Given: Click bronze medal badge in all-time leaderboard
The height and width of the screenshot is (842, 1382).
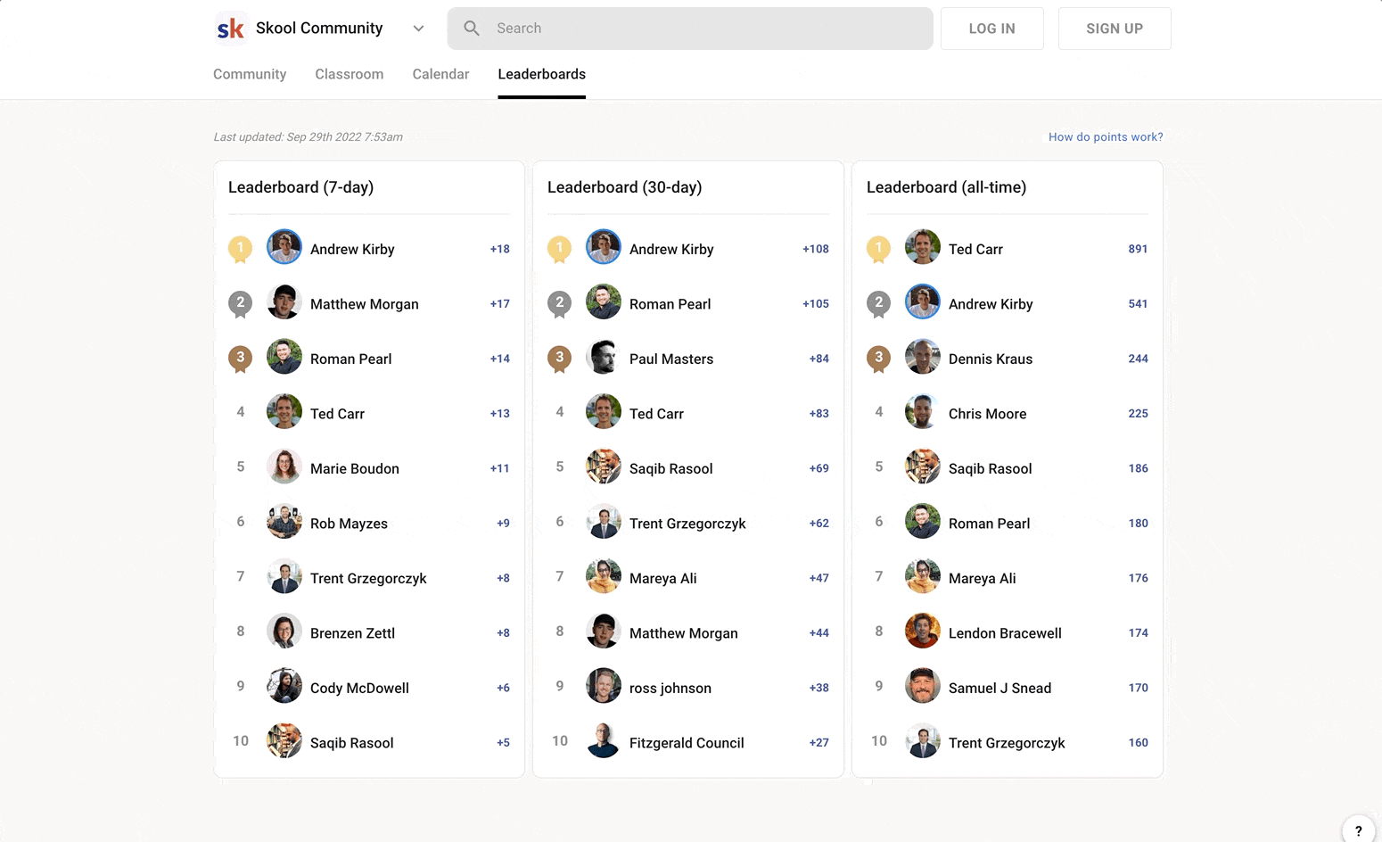Looking at the screenshot, I should [x=878, y=359].
